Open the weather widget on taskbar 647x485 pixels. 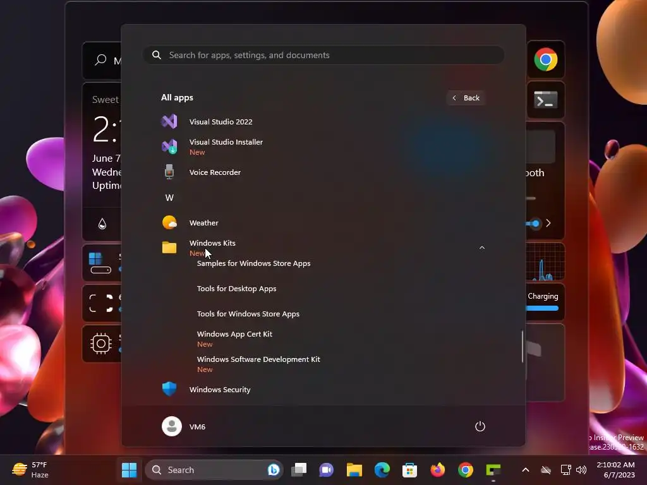coord(31,470)
